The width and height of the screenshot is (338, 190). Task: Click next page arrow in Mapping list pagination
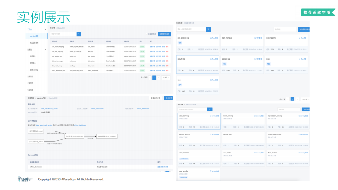158,77
